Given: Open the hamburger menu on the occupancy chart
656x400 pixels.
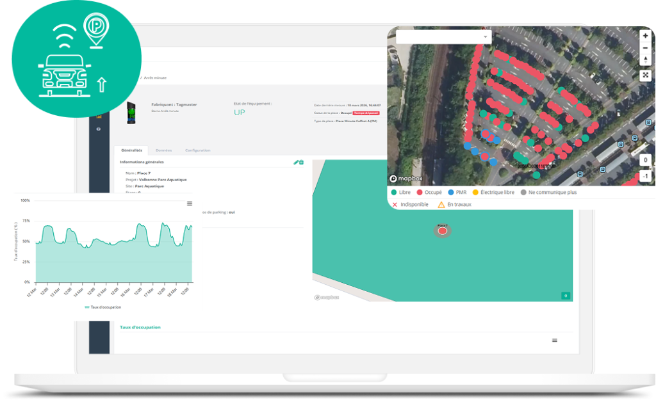Looking at the screenshot, I should [x=188, y=203].
